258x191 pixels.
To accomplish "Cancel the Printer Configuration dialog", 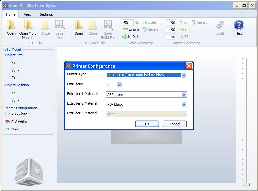I will point(175,124).
